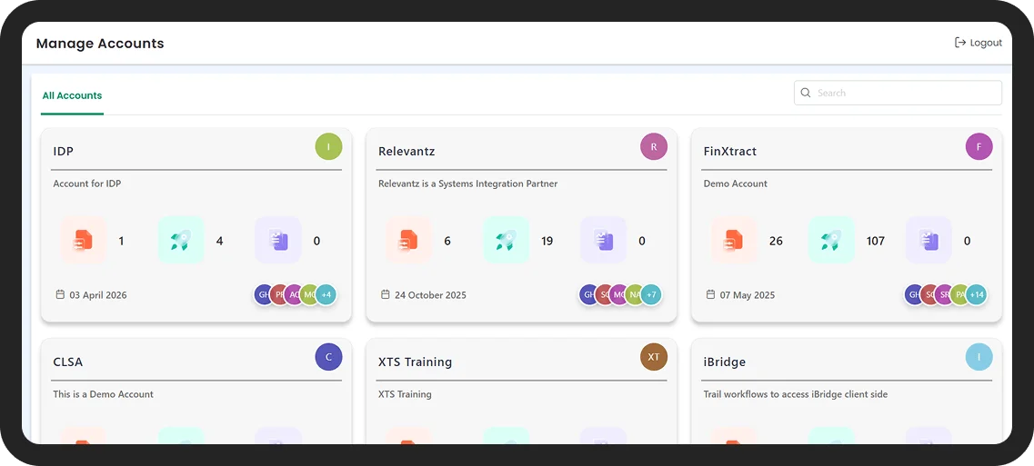Screen dimensions: 1034x466
Task: Click the XT avatar on XTS Training card
Action: [654, 357]
